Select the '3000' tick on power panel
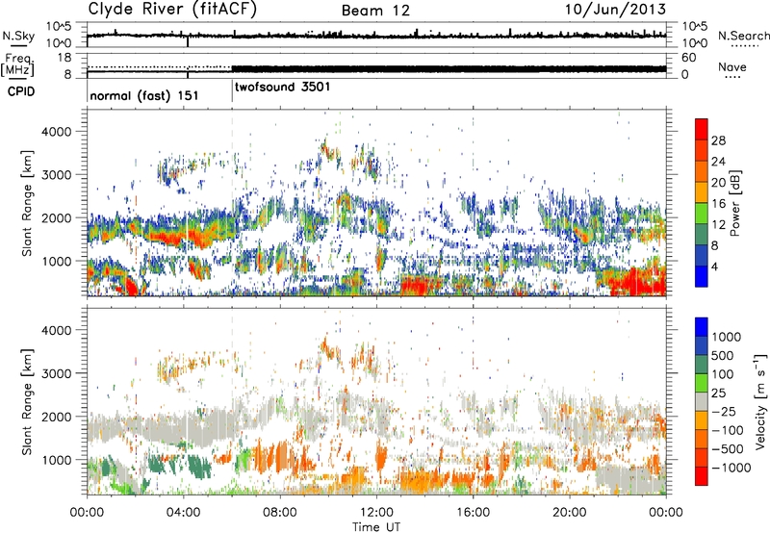Viewport: 770px width, 533px height. click(59, 175)
